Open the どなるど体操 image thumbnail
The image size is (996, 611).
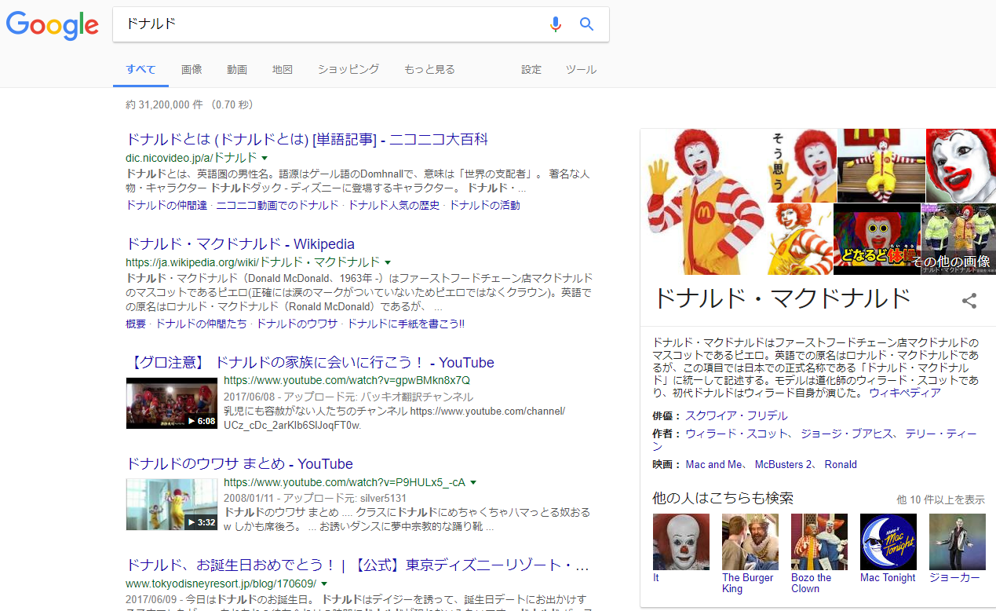877,240
